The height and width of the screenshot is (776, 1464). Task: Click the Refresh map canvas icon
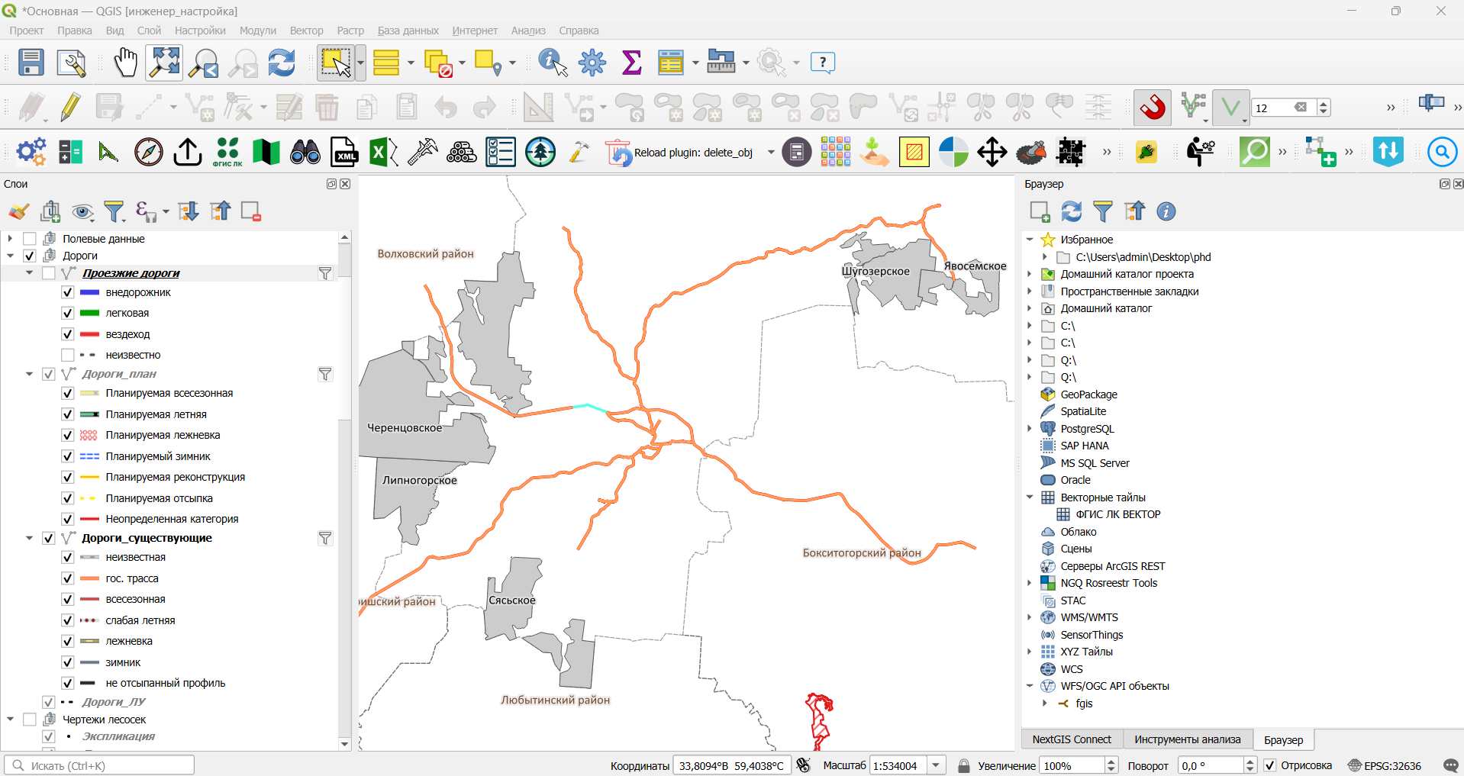(282, 63)
